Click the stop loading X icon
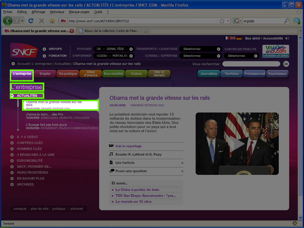The height and width of the screenshot is (228, 304). [x=42, y=21]
